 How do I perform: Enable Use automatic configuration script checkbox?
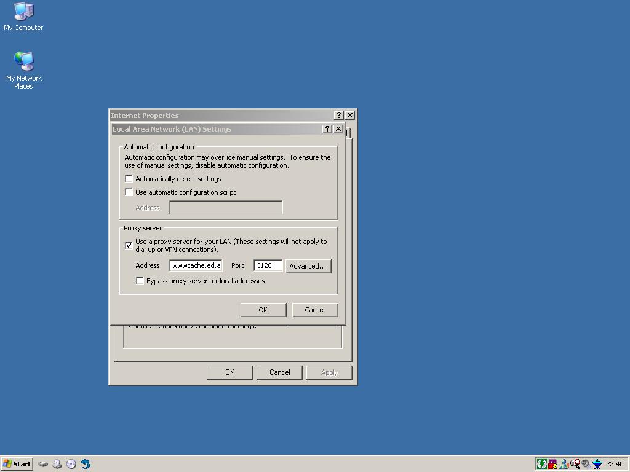129,192
